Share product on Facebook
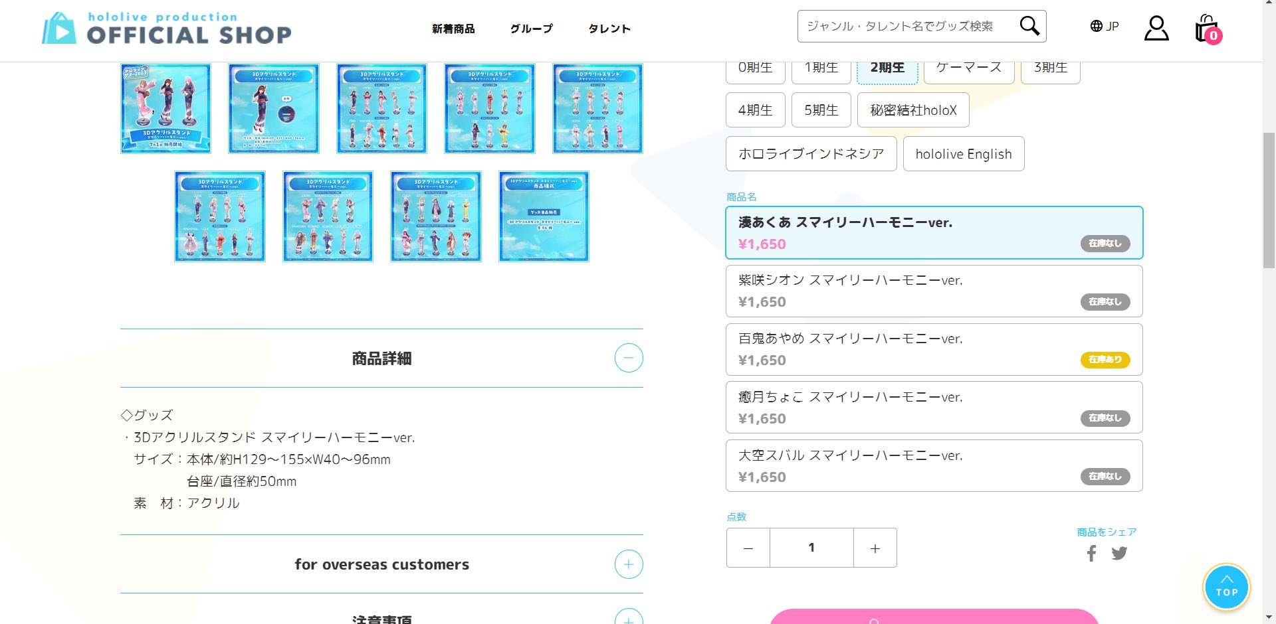Viewport: 1276px width, 624px height. point(1091,553)
